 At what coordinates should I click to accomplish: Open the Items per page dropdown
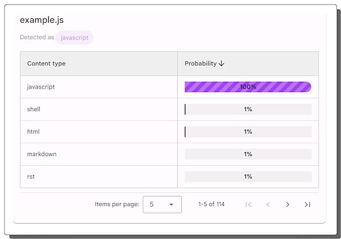coord(162,204)
